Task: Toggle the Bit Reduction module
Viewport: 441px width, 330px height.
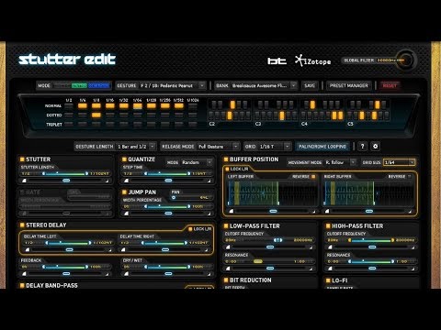Action: 226,280
